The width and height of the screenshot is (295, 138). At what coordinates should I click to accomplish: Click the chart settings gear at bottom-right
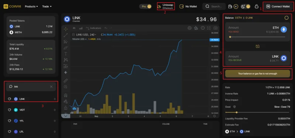click(215, 116)
